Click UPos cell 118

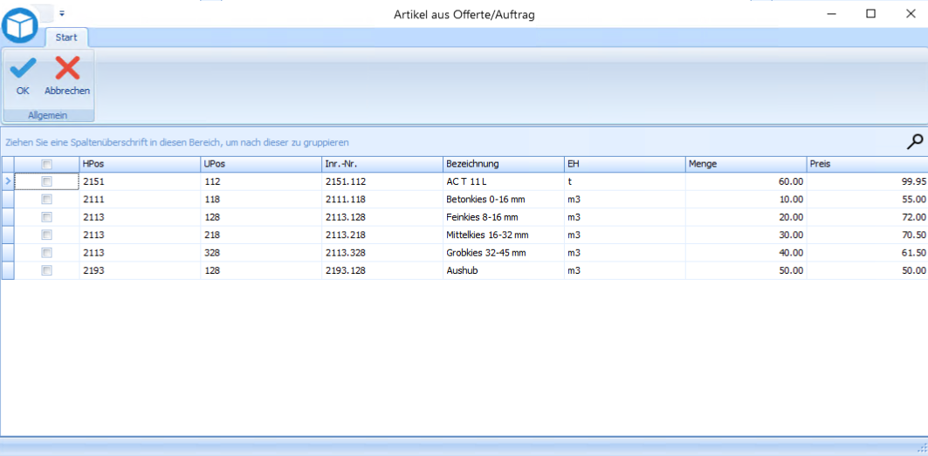(x=261, y=200)
